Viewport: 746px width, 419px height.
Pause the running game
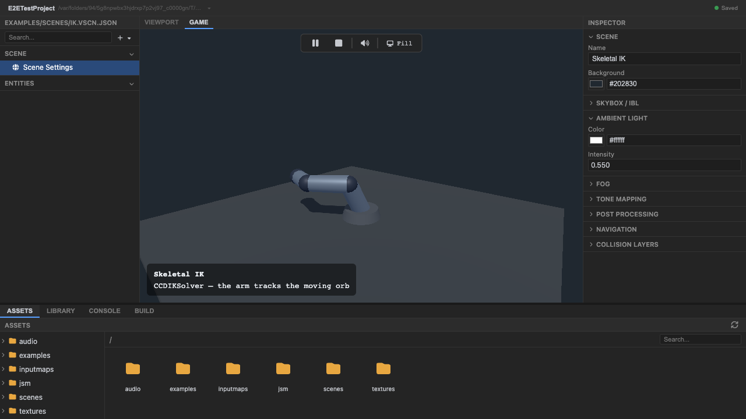coord(315,43)
